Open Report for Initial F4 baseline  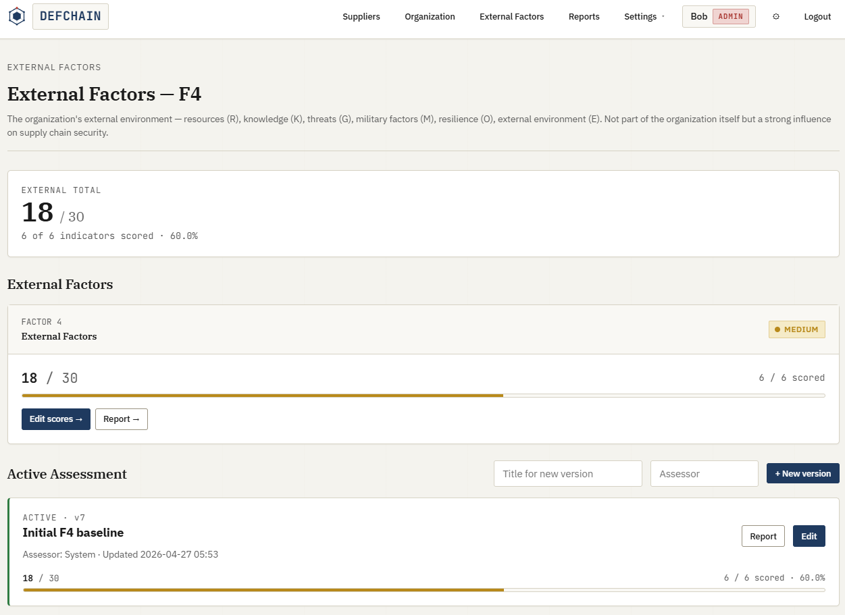coord(763,536)
